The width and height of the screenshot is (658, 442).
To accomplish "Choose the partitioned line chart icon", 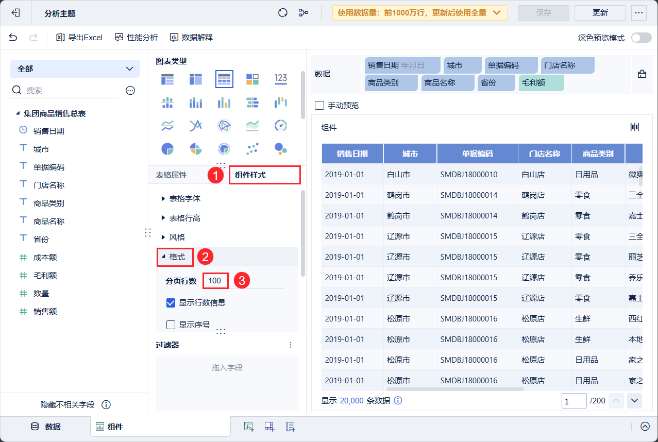I will tap(167, 125).
